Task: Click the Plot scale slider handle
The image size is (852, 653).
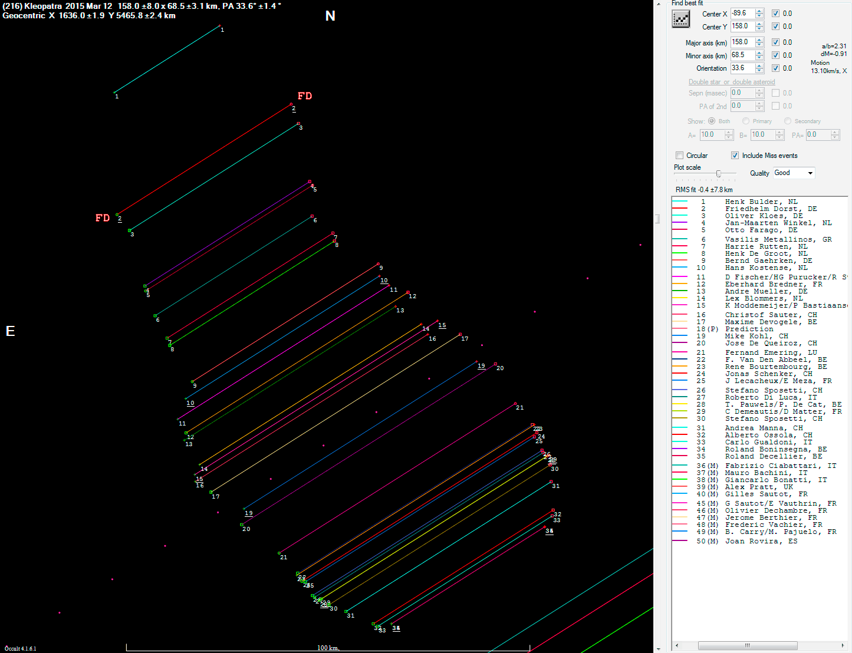Action: pos(719,173)
